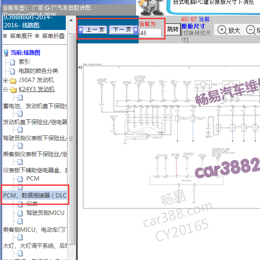This screenshot has width=260, height=260.
Task: Click the page icon above 蓄电池、发动机盖下保险丝
Action: (20, 98)
